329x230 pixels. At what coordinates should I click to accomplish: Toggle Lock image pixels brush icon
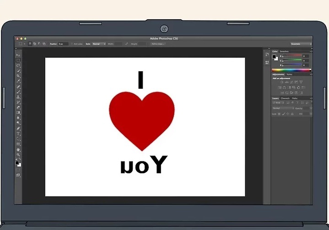(x=283, y=114)
